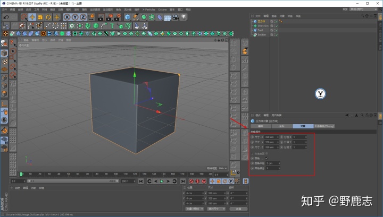
Task: Click the Make Editable icon in left toolbar
Action: coord(4,44)
